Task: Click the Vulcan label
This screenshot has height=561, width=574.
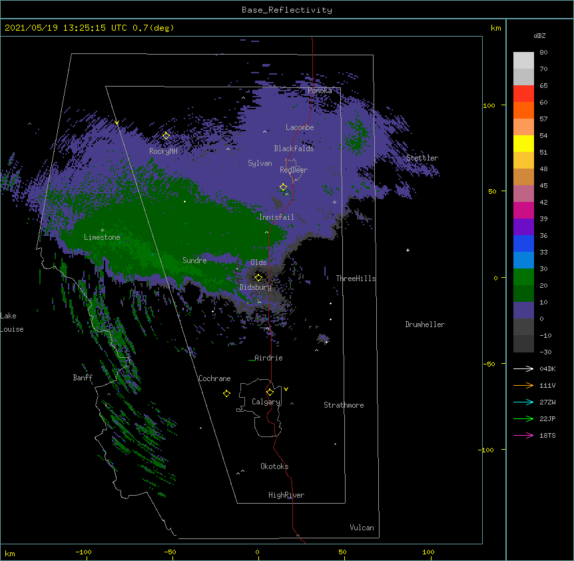Action: 362,528
